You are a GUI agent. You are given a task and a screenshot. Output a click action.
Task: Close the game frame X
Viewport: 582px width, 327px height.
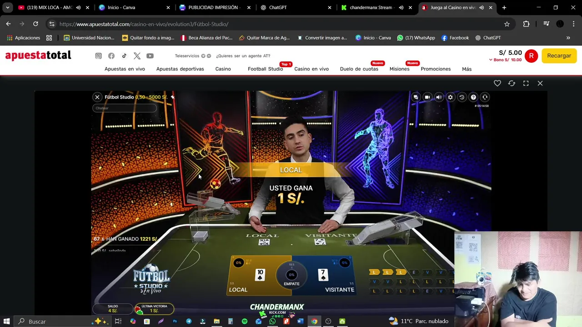pyautogui.click(x=540, y=83)
